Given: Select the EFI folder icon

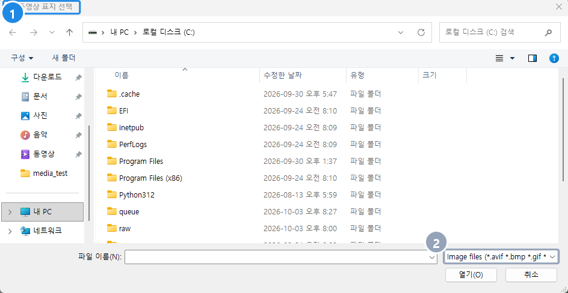Looking at the screenshot, I should click(x=111, y=110).
